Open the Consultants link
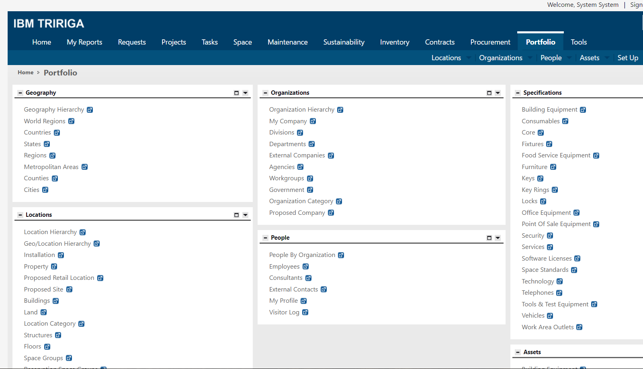The image size is (643, 369). coord(286,278)
